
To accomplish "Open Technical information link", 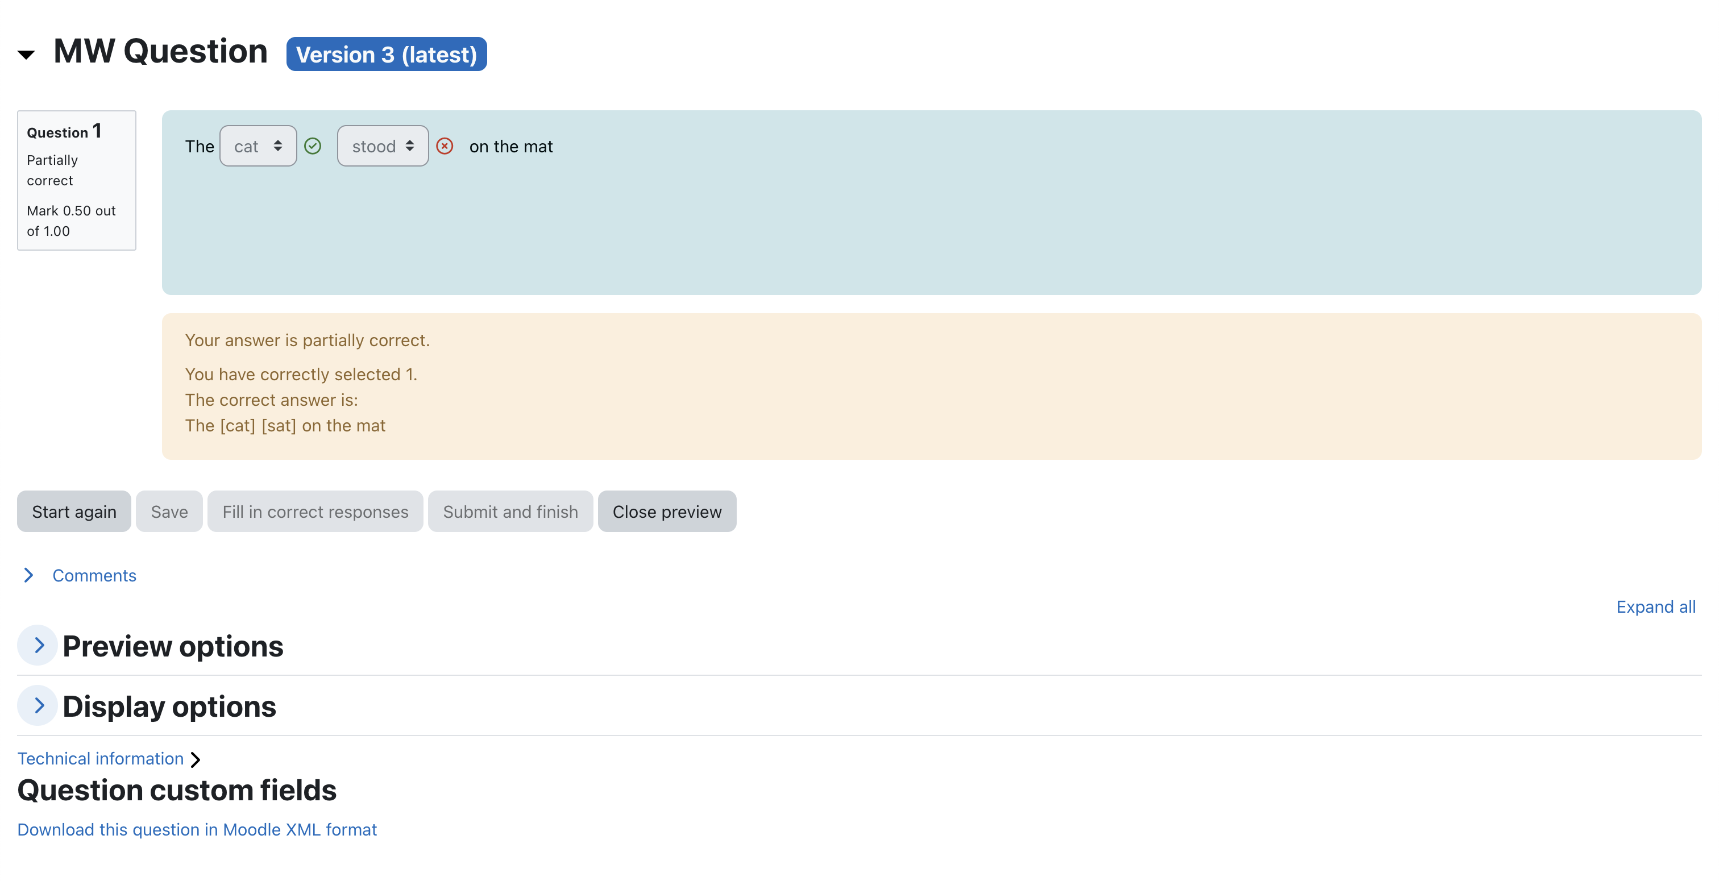I will tap(100, 759).
